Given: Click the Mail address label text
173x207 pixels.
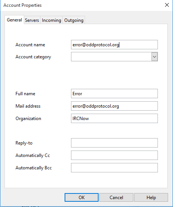Looking at the screenshot, I should [28, 106].
